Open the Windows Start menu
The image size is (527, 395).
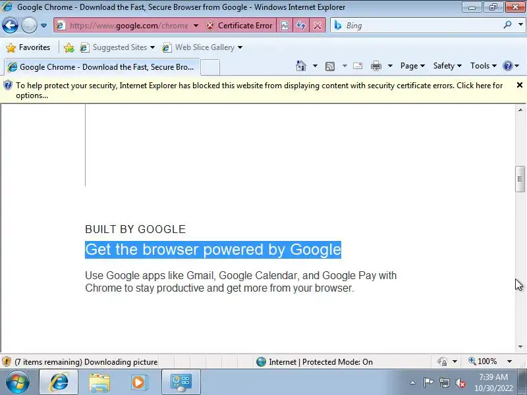(x=18, y=382)
